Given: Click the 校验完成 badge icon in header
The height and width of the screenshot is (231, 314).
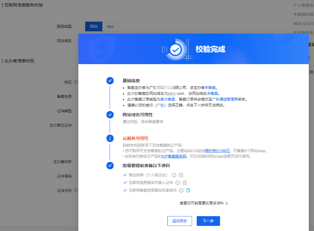Looking at the screenshot, I should click(x=175, y=49).
